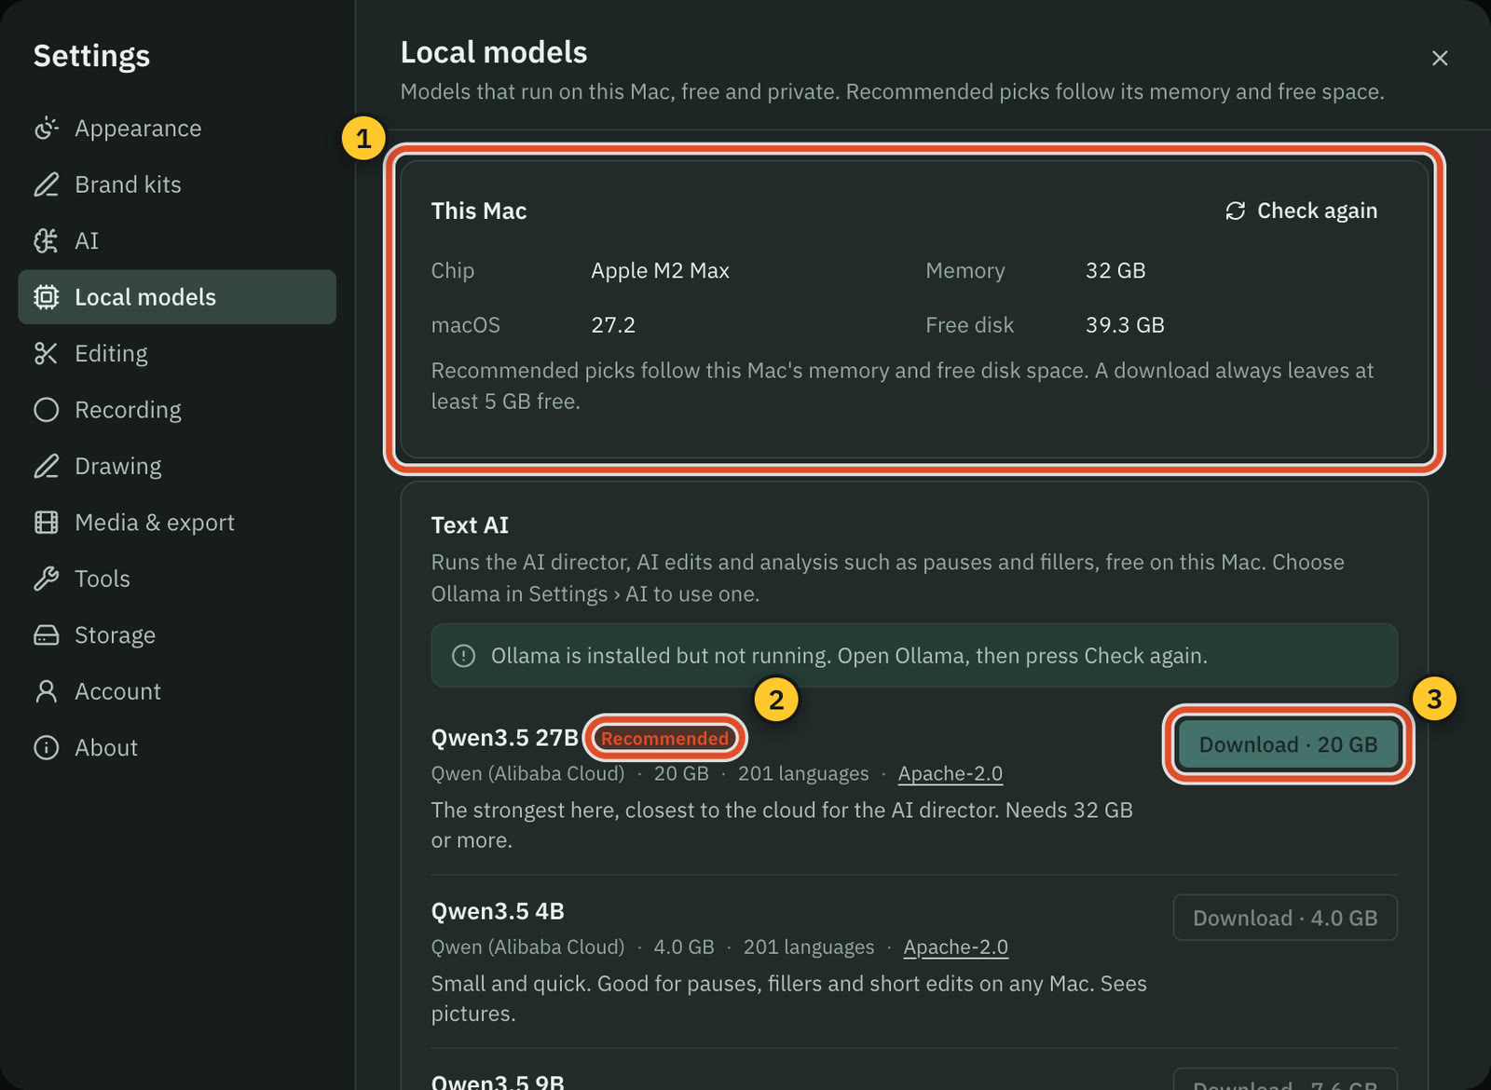The width and height of the screenshot is (1491, 1090).
Task: Show the Account settings page
Action: 177,691
